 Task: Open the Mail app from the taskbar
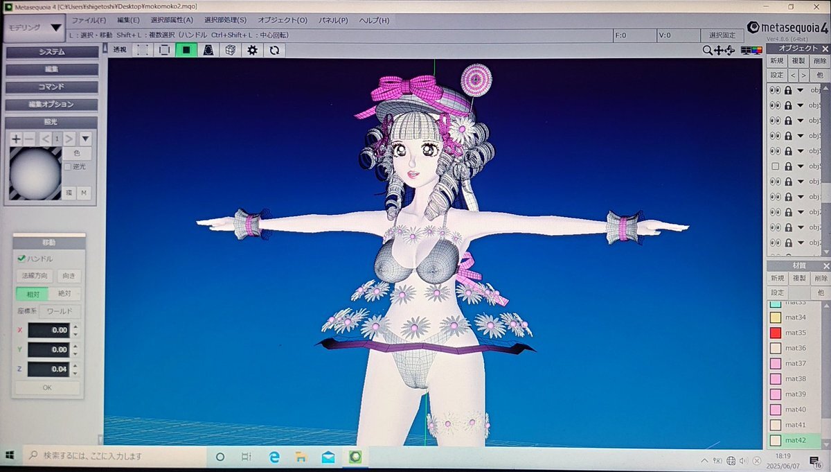328,457
